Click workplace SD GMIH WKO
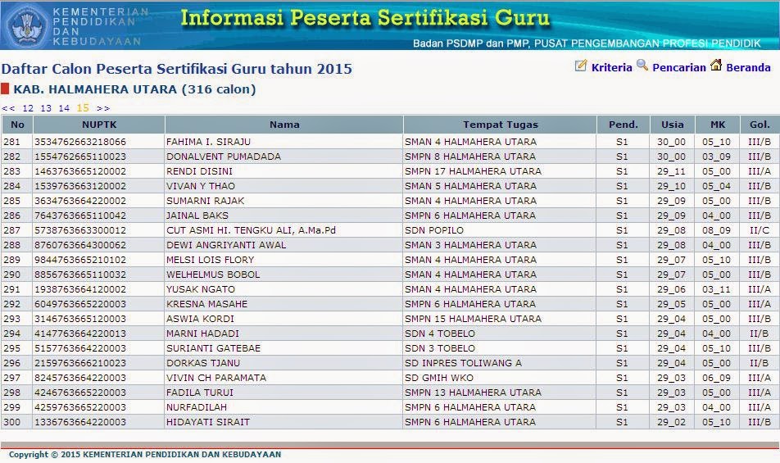The height and width of the screenshot is (463, 780). [439, 378]
